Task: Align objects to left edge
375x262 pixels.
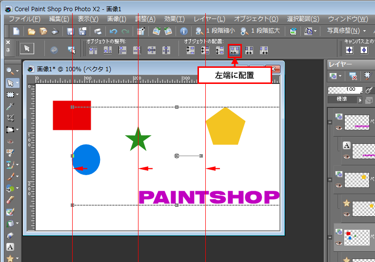Action: pyautogui.click(x=122, y=50)
